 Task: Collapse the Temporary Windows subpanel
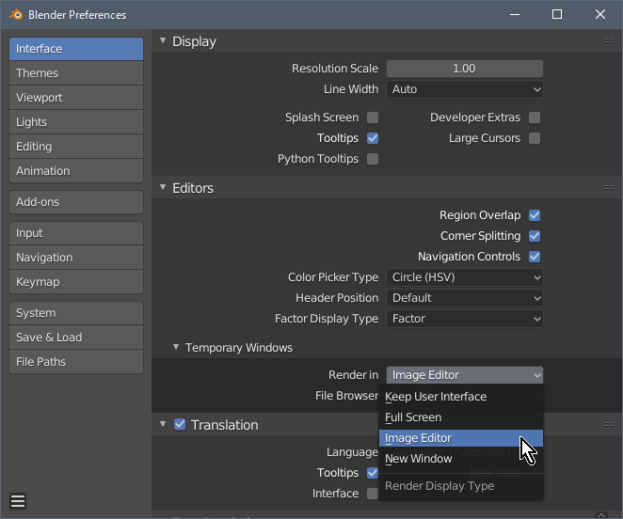point(176,347)
